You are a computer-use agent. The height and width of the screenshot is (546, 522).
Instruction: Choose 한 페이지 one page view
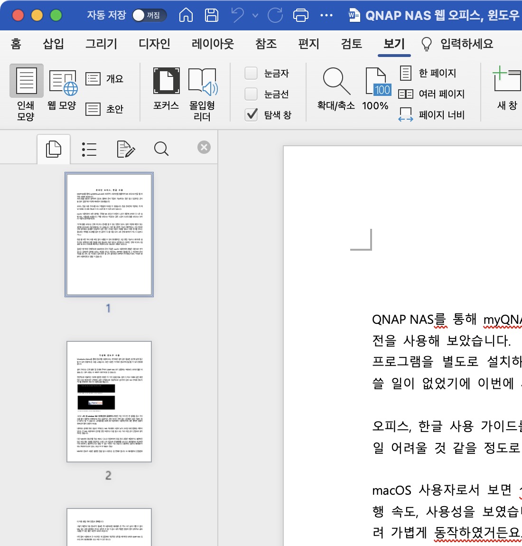click(428, 73)
